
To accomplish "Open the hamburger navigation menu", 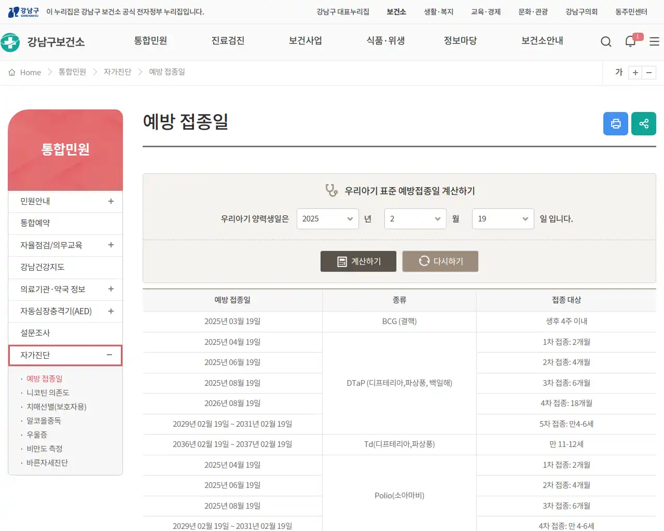I will click(x=654, y=41).
